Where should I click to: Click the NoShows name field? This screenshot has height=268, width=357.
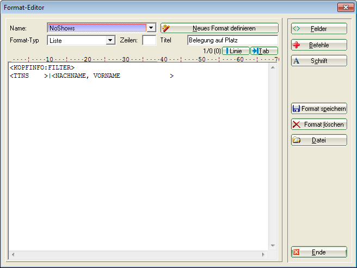tap(96, 28)
